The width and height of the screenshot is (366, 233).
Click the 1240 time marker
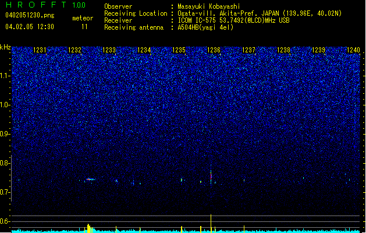pos(353,50)
